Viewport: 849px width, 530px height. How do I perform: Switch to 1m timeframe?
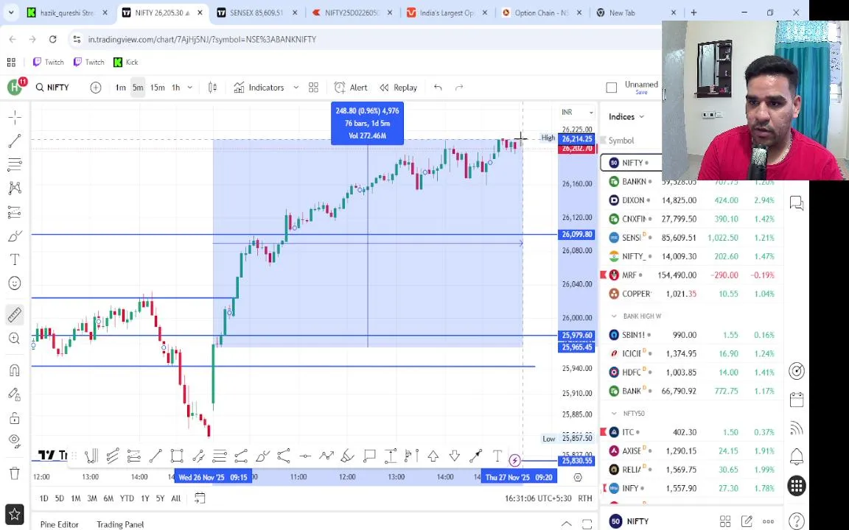tap(120, 88)
